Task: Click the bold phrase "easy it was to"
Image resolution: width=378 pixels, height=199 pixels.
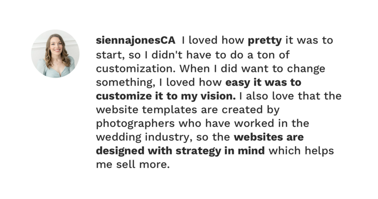Action: 263,83
